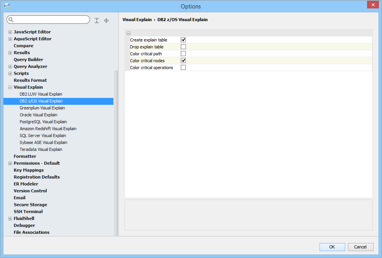Open the Results Format page
This screenshot has height=258, width=382.
30,80
